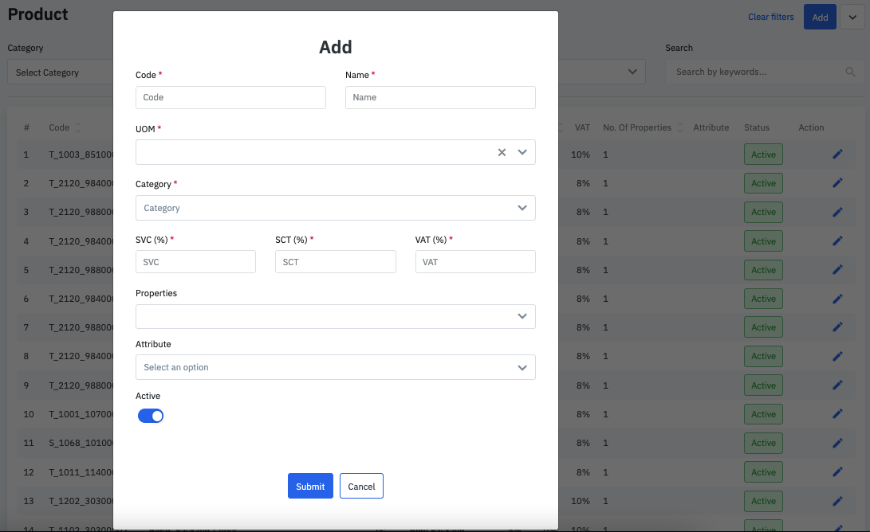The height and width of the screenshot is (532, 870).
Task: Toggle the Active switch off
Action: (151, 416)
